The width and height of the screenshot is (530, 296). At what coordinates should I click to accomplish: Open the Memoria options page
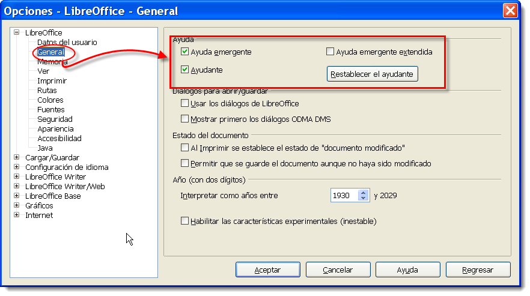(x=52, y=61)
